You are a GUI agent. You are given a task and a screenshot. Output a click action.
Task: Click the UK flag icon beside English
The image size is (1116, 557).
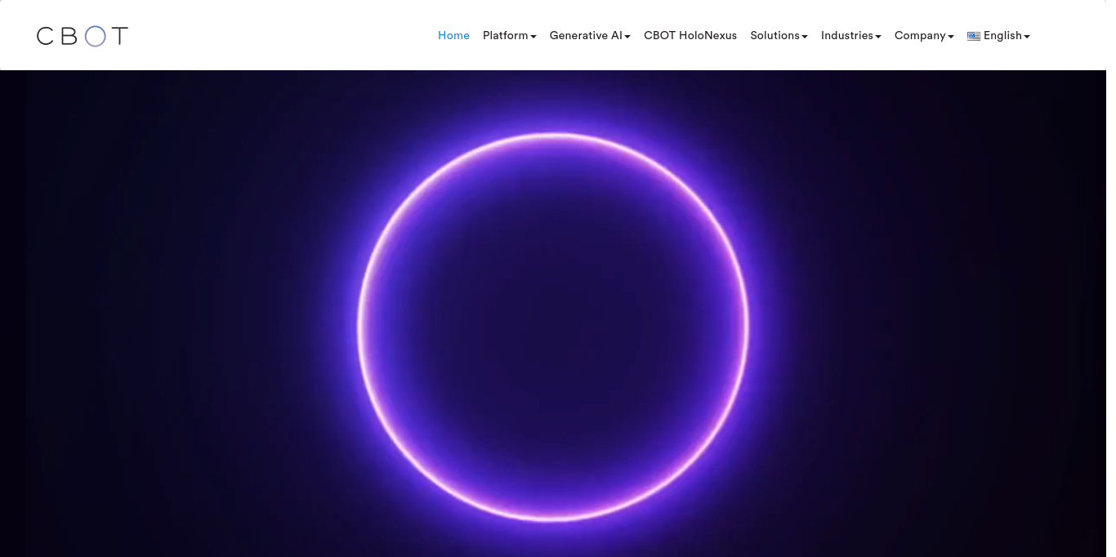(x=974, y=36)
